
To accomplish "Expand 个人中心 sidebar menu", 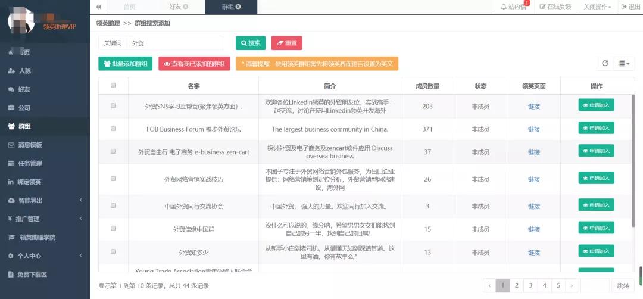I will click(x=45, y=256).
